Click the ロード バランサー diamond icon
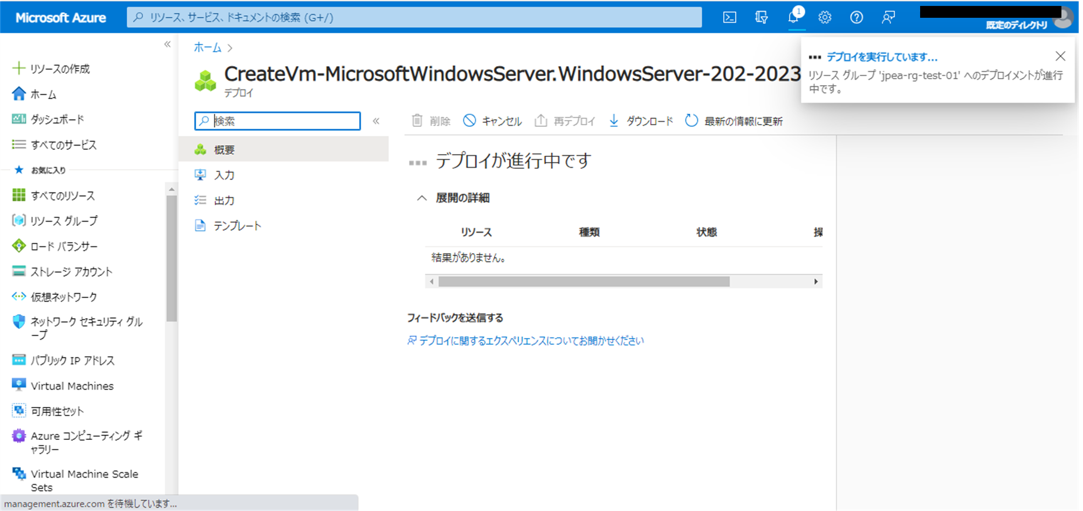1083x511 pixels. 19,246
